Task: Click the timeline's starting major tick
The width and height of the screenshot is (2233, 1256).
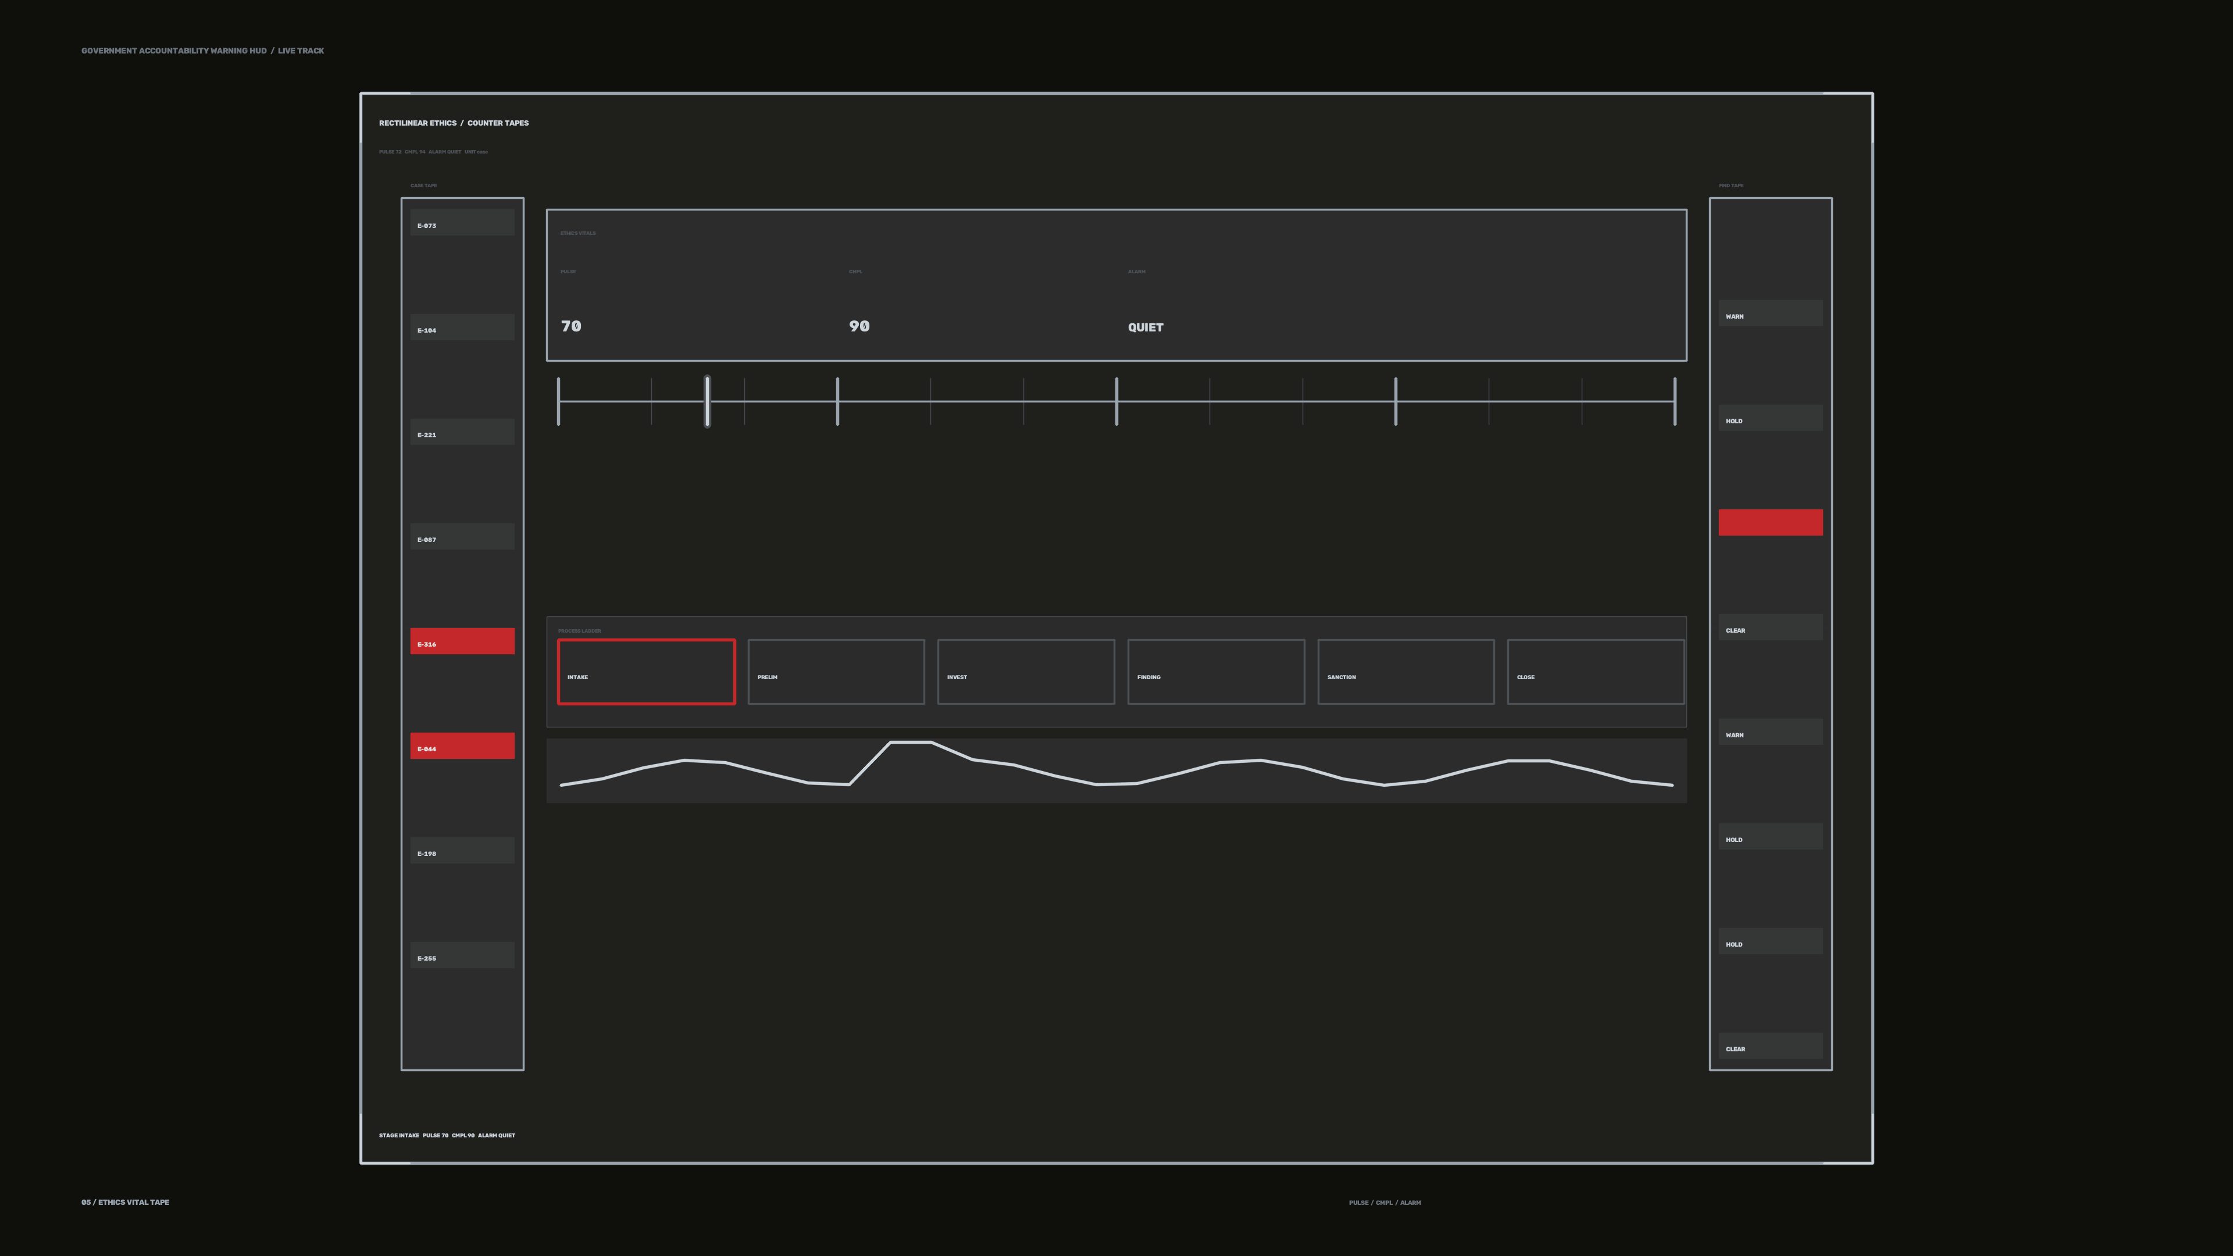Action: [558, 401]
